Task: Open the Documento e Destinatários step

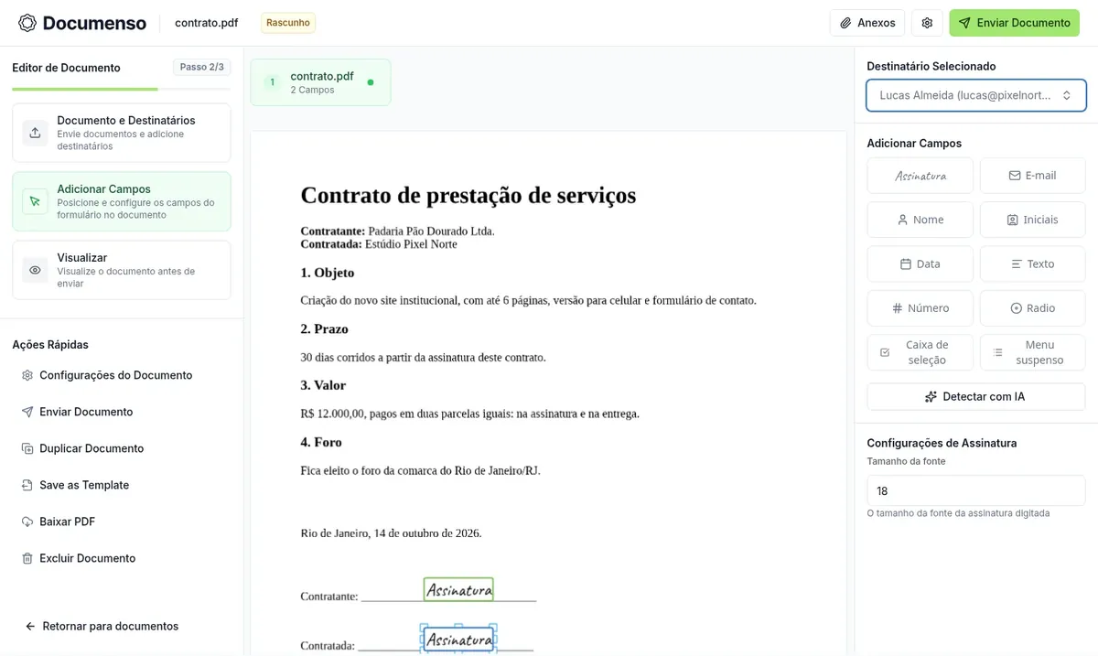Action: click(x=122, y=133)
